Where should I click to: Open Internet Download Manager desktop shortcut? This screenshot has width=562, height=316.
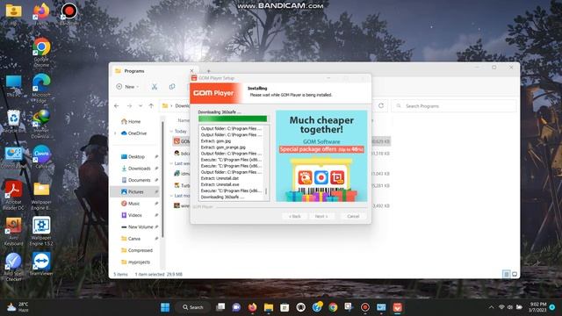coord(41,124)
